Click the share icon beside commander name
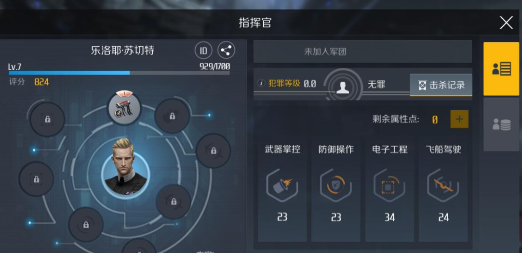The height and width of the screenshot is (253, 522). pyautogui.click(x=226, y=51)
